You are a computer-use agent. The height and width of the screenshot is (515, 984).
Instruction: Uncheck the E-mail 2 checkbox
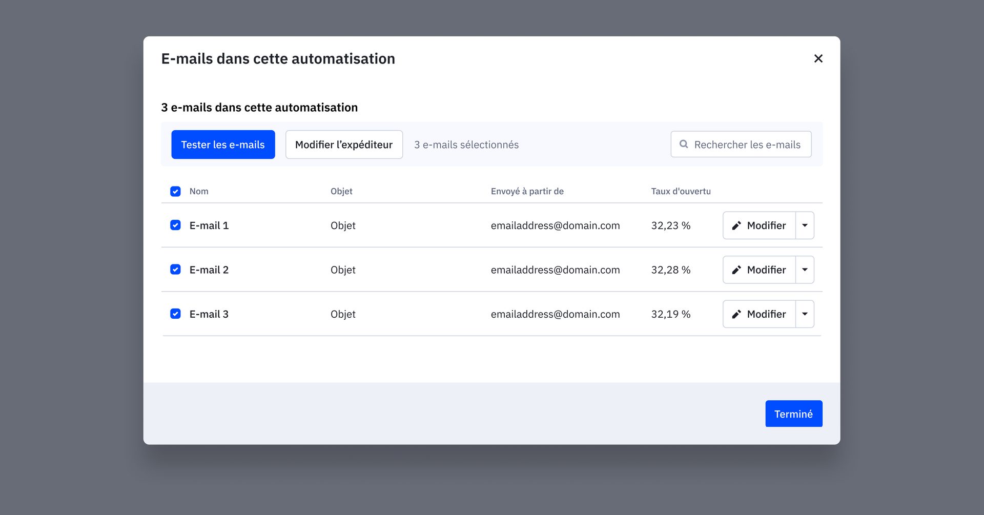(x=175, y=270)
